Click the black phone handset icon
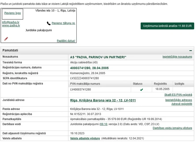196x143 pixels. [49, 23]
